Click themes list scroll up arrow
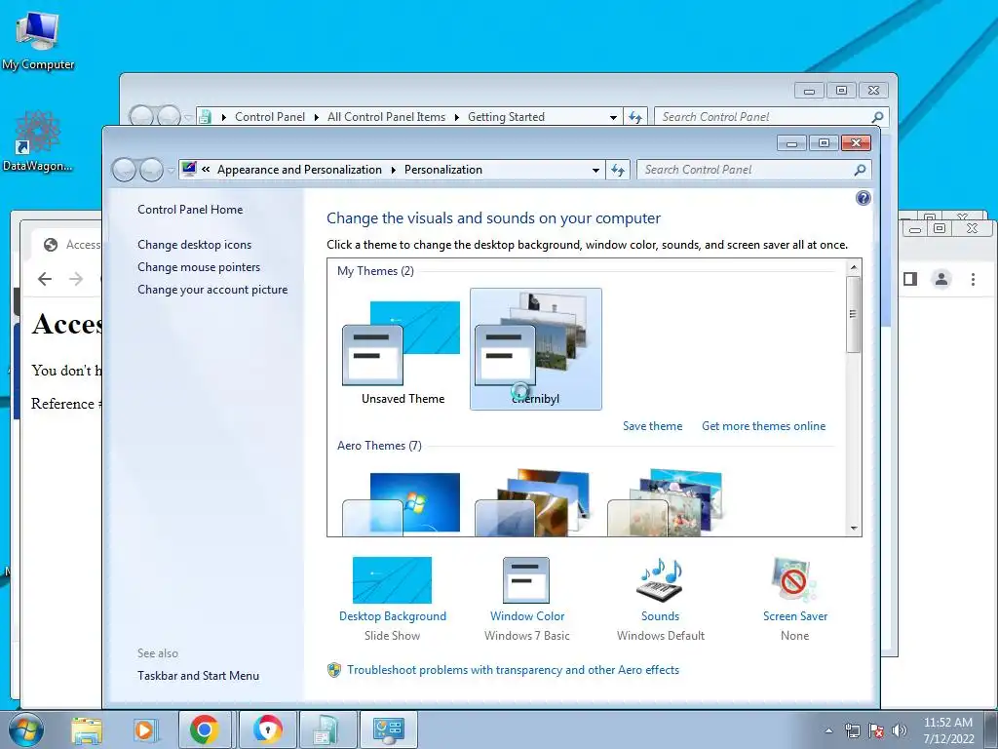Image resolution: width=998 pixels, height=749 pixels. (x=854, y=265)
